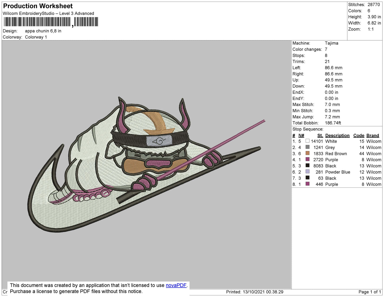Screen dimensions: 384x297
Task: Click the 'N#' column header
Action: (x=301, y=135)
